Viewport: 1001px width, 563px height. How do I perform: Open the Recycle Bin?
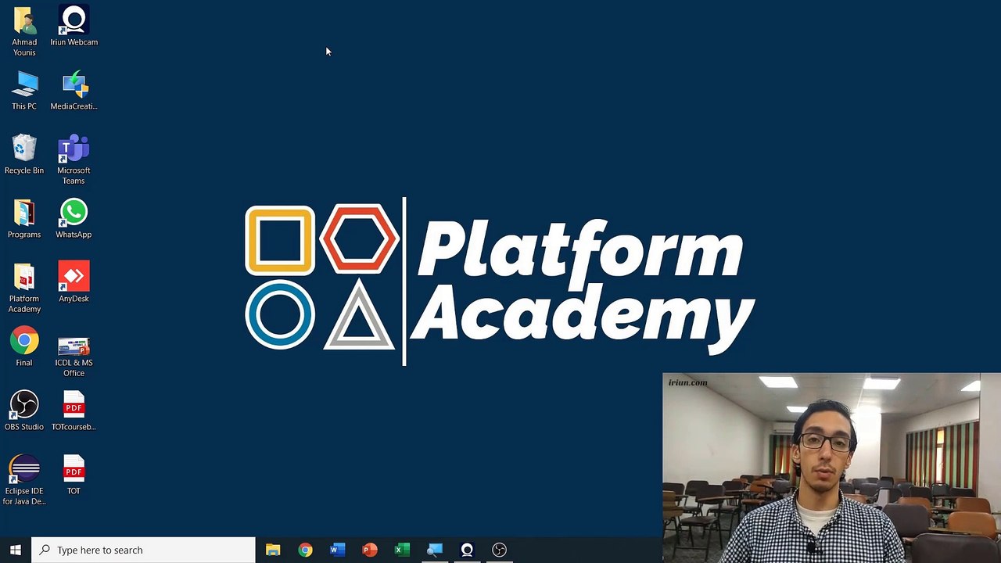coord(24,155)
